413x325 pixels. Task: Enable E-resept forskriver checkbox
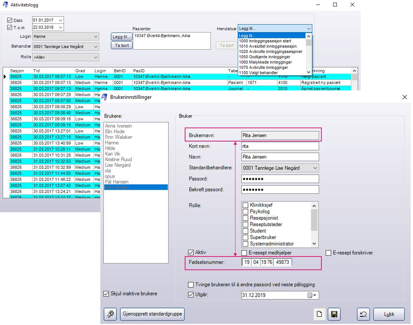click(x=329, y=253)
